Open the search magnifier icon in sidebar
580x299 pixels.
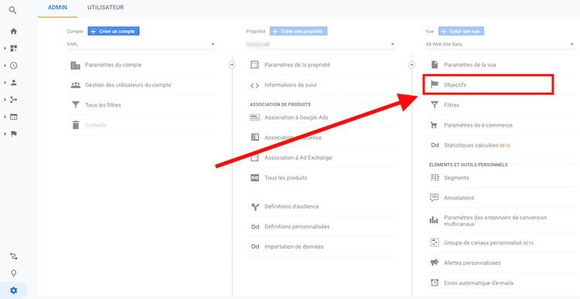tap(12, 10)
